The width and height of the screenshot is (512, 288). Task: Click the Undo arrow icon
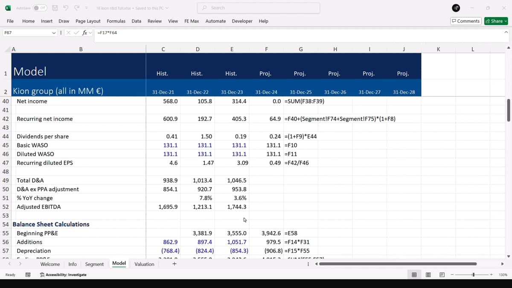point(66,8)
